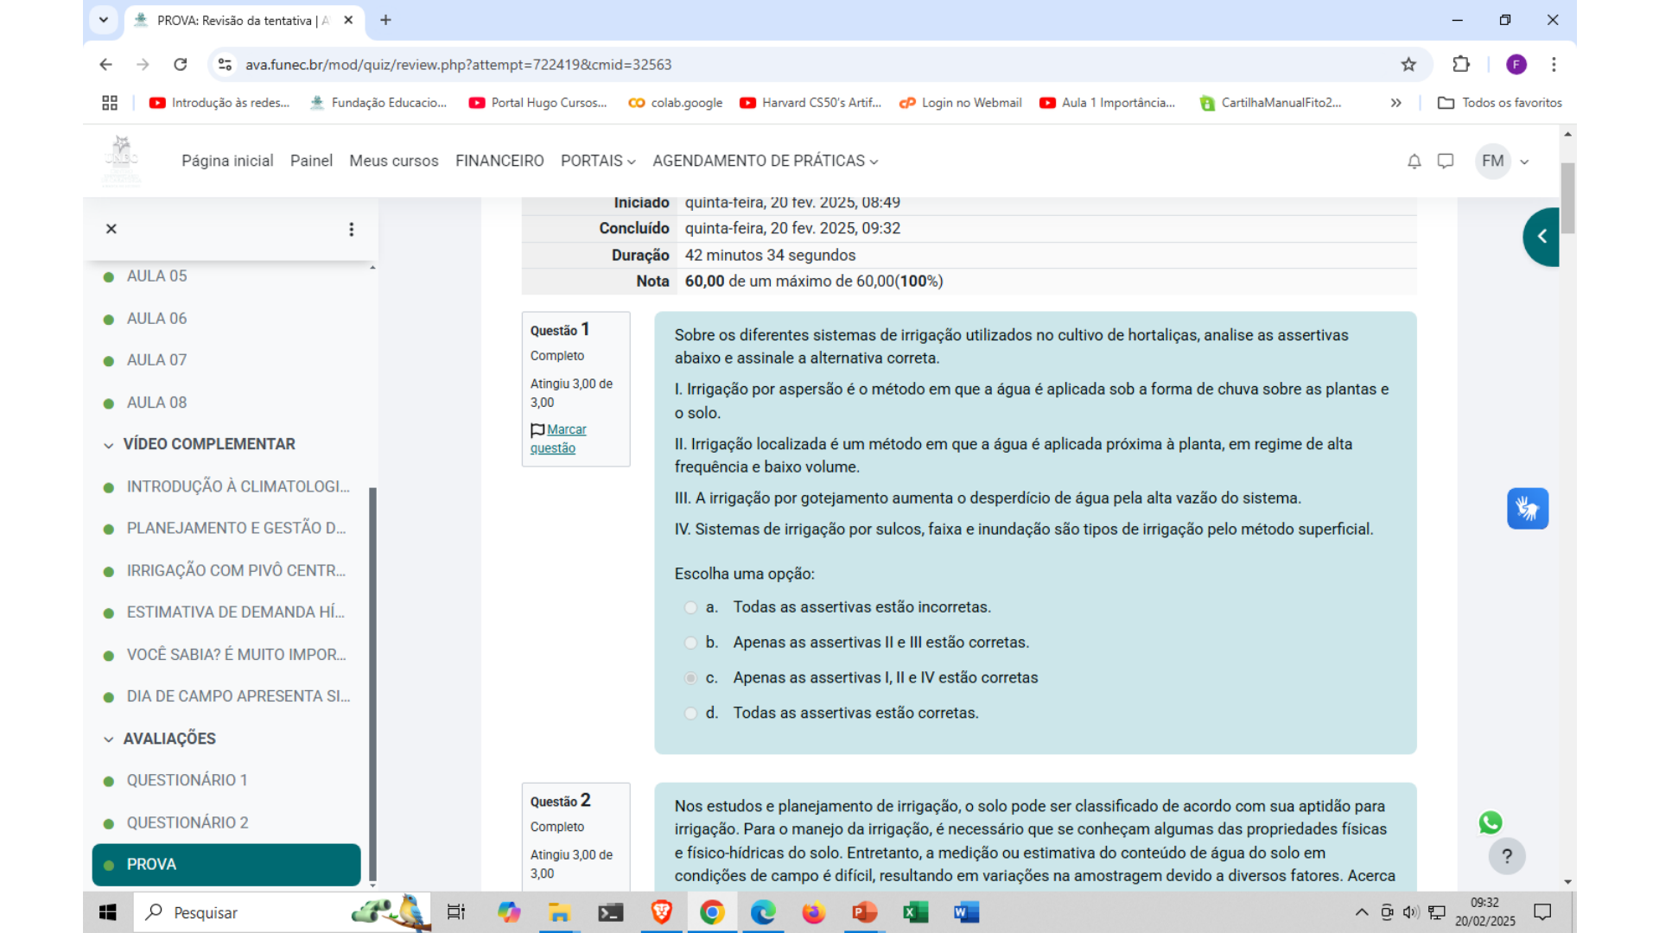Open QUESTIONÁRIO 2 in course index

click(x=188, y=822)
